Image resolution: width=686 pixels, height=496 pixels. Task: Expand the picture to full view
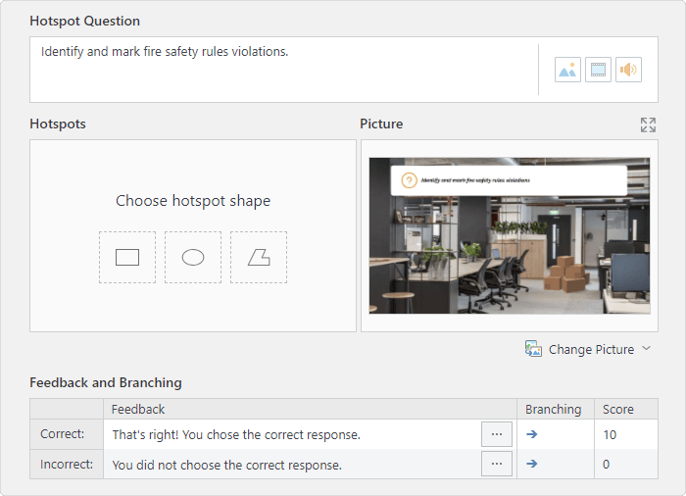click(648, 124)
